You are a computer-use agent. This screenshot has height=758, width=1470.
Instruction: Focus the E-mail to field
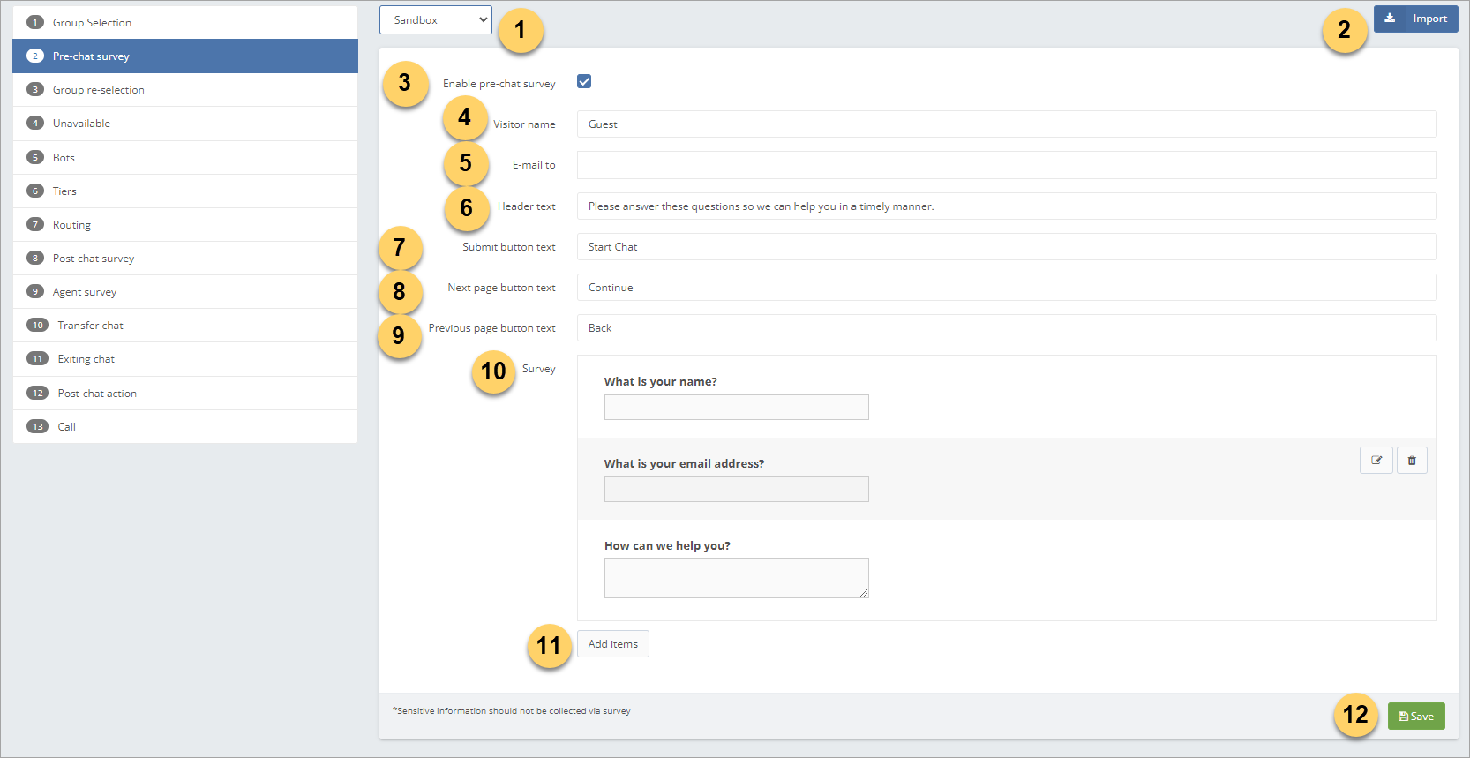[x=1006, y=165]
